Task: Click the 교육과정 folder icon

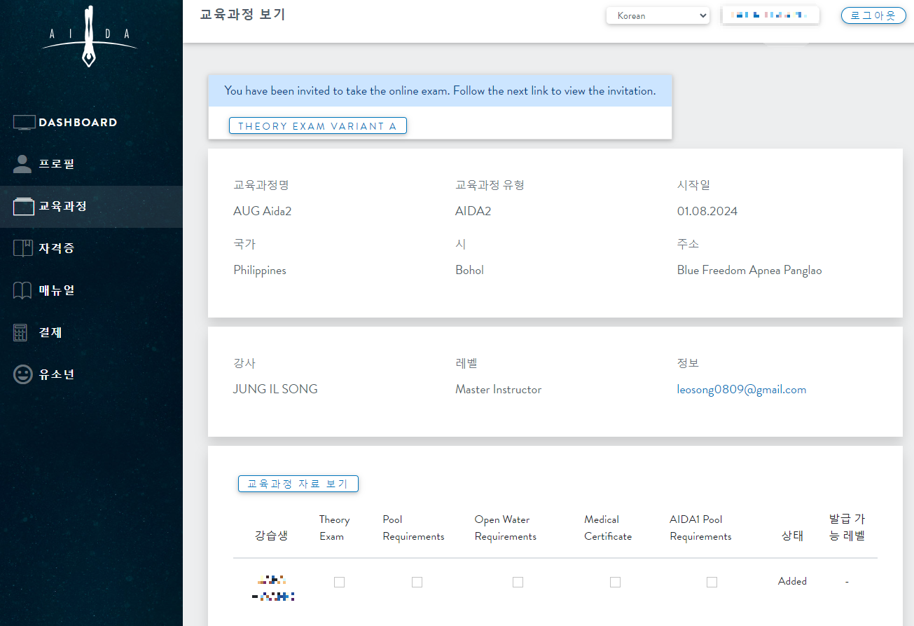Action: (24, 206)
